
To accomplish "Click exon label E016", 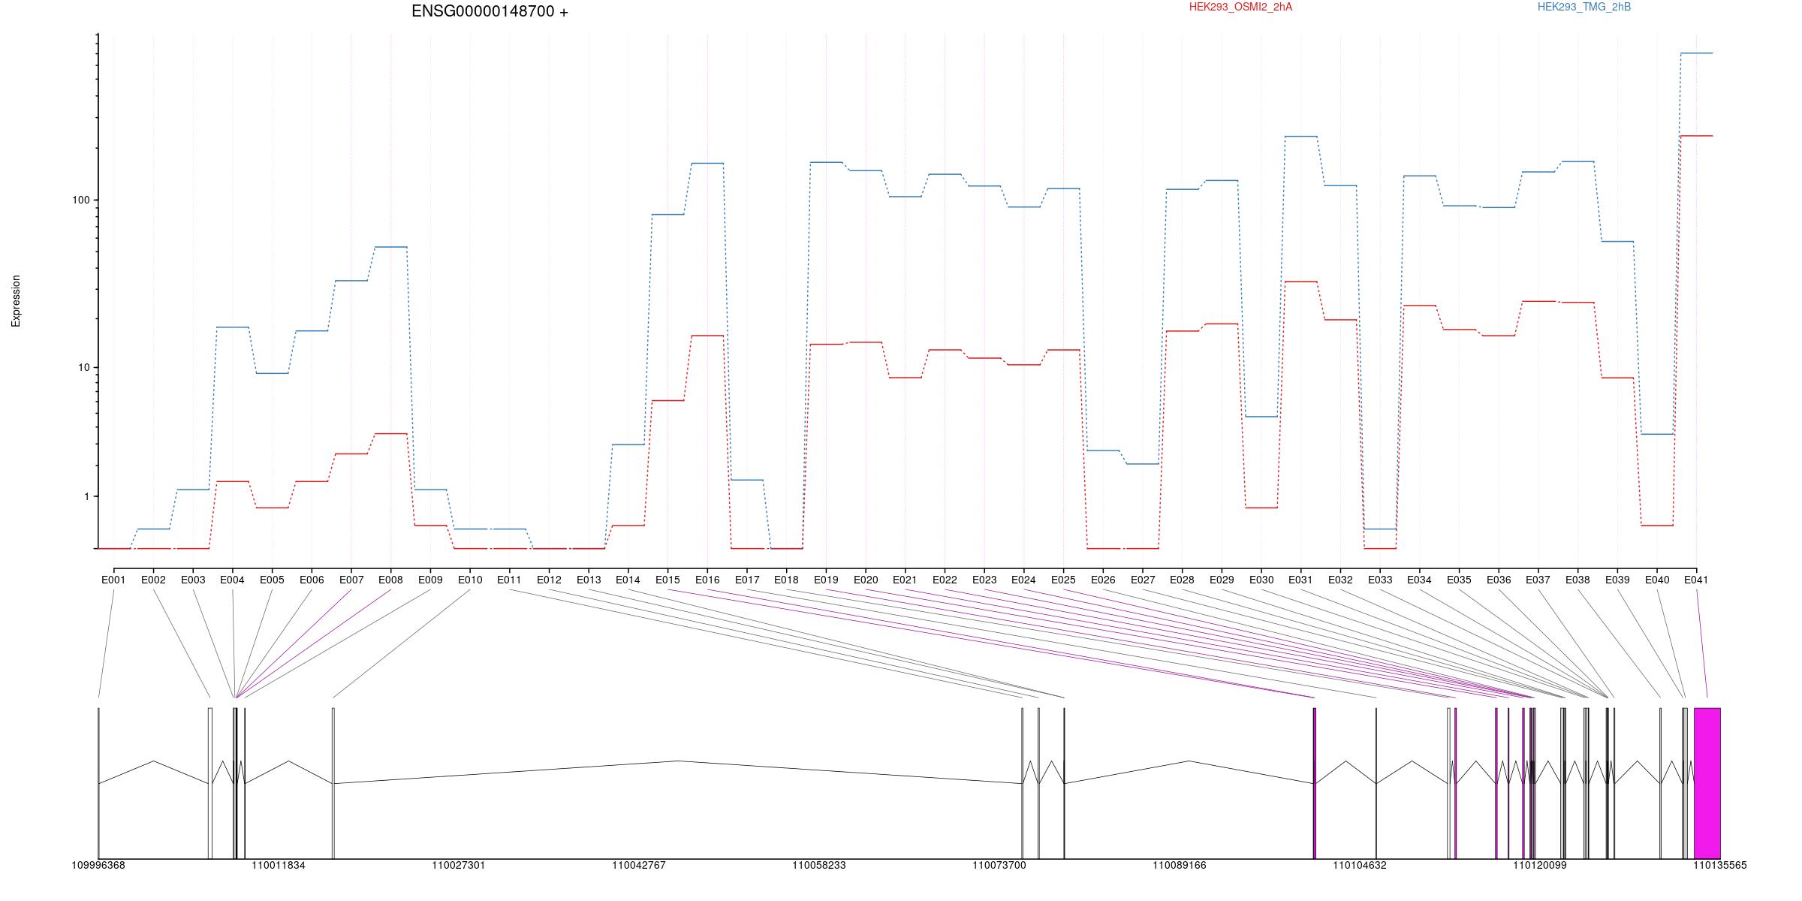I will pos(707,580).
